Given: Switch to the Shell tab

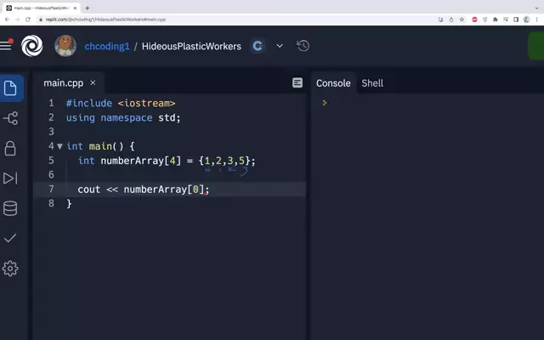Looking at the screenshot, I should [x=372, y=83].
